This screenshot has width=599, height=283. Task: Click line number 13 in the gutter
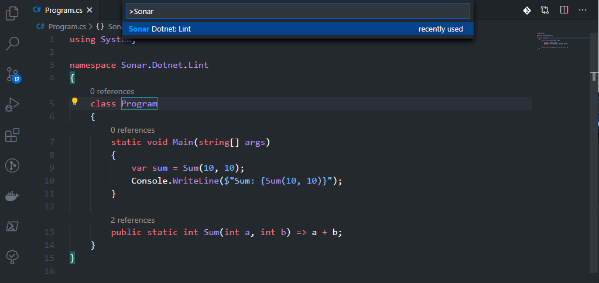(49, 232)
